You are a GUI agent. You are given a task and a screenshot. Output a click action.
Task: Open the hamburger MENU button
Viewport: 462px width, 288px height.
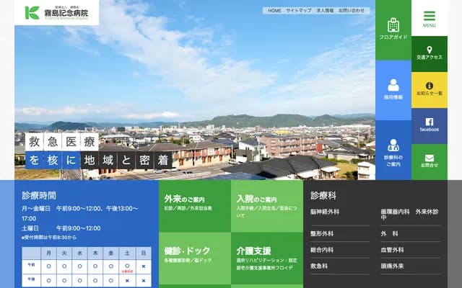[x=430, y=18]
